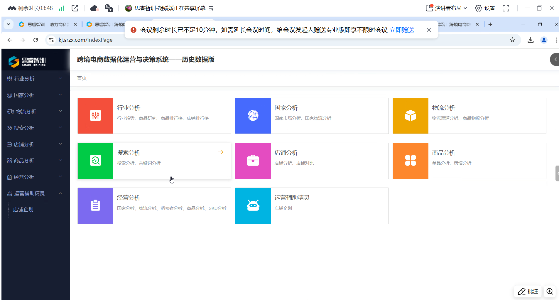This screenshot has height=300, width=559.
Task: Open the 行业分析 card with red chart icon
Action: point(95,115)
